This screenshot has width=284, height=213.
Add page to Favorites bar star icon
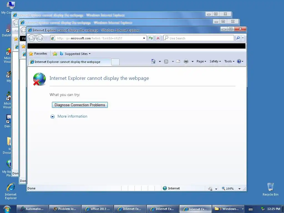pos(55,54)
